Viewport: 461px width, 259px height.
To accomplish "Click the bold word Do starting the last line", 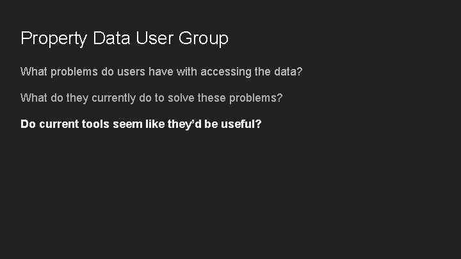I will pyautogui.click(x=28, y=124).
